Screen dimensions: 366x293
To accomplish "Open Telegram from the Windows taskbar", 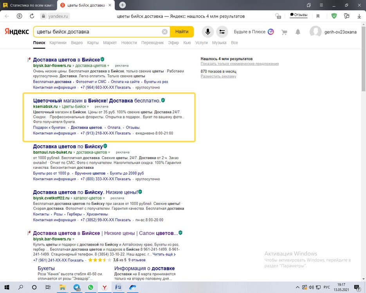I will (77, 287).
